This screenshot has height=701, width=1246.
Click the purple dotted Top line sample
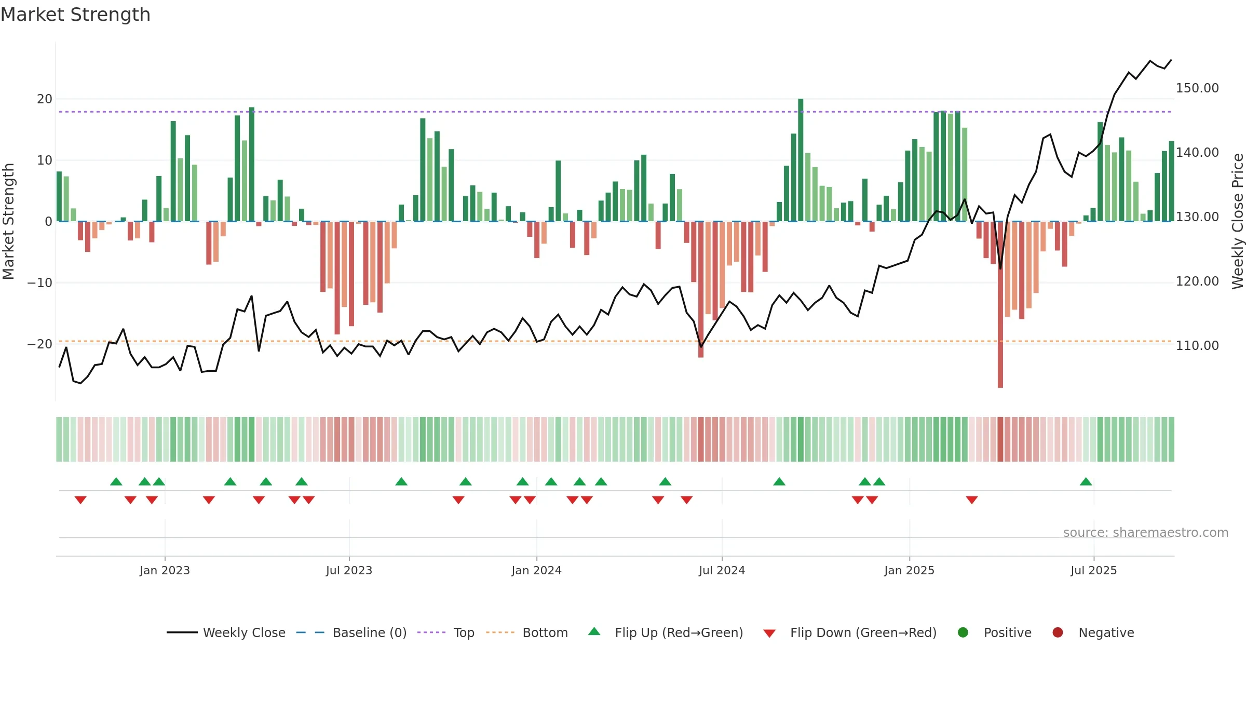[431, 632]
